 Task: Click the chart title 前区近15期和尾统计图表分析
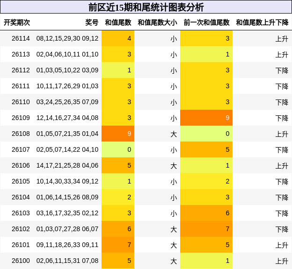click(x=146, y=7)
